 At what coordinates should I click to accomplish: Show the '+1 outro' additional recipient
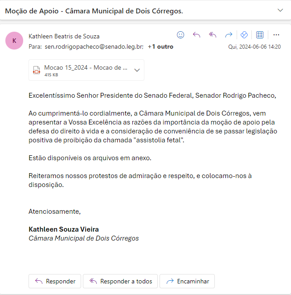[160, 46]
